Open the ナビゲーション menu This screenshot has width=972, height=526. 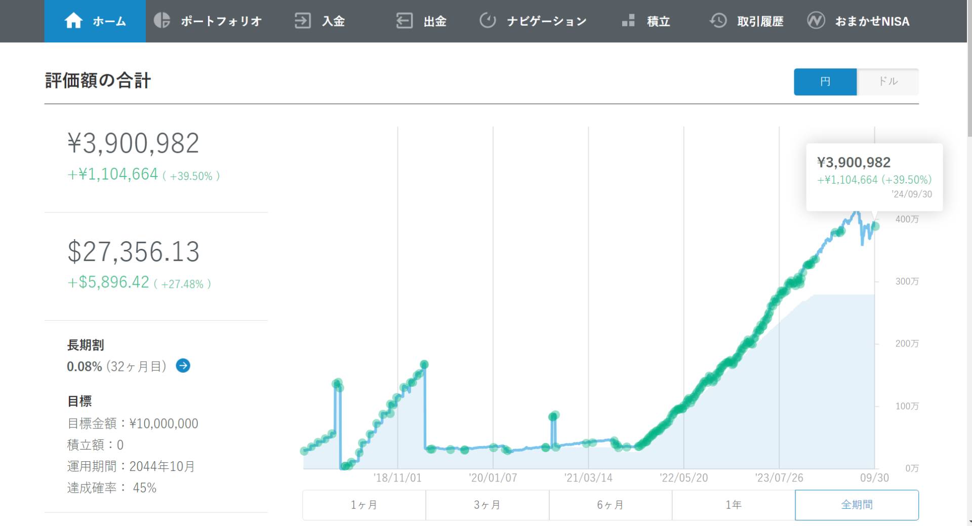click(533, 21)
